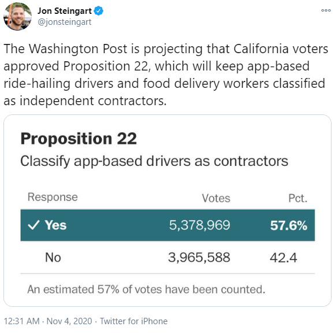Click the 57.6% percentage value

289,225
